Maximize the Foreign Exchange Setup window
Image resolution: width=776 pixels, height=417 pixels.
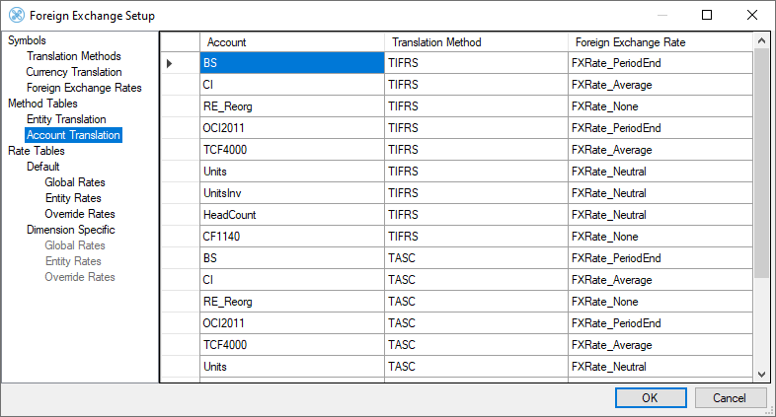tap(707, 16)
